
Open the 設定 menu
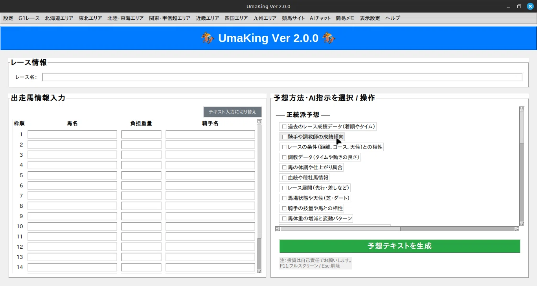8,18
